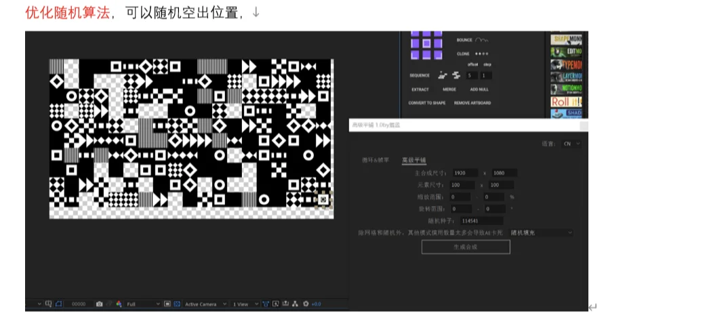
Task: Select the middle-right anchor point square
Action: (x=438, y=43)
